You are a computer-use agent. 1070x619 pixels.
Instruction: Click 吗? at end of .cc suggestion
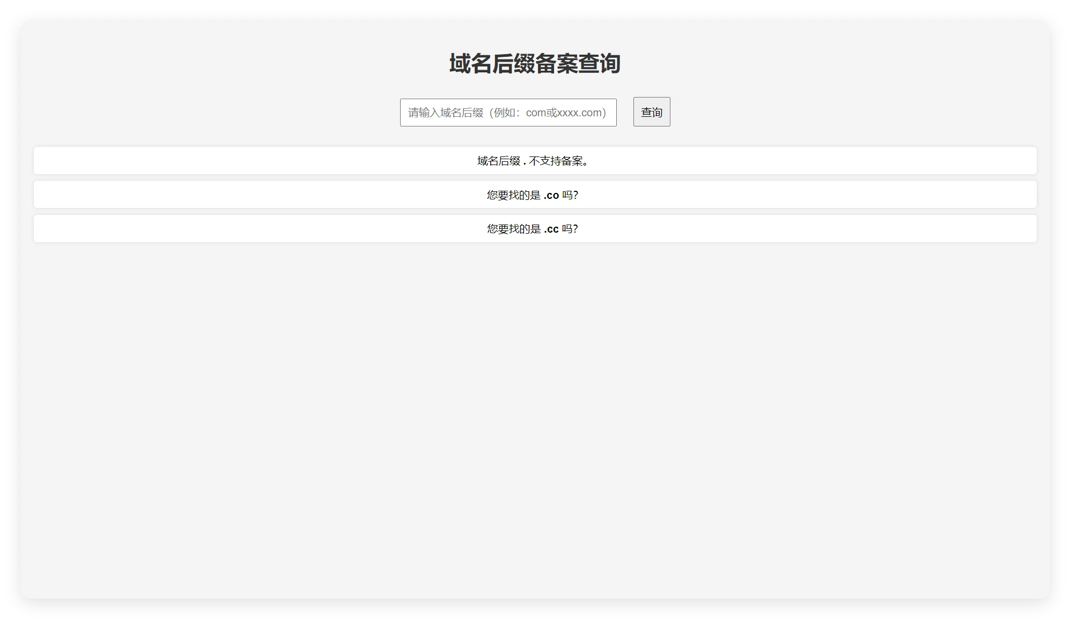tap(570, 229)
